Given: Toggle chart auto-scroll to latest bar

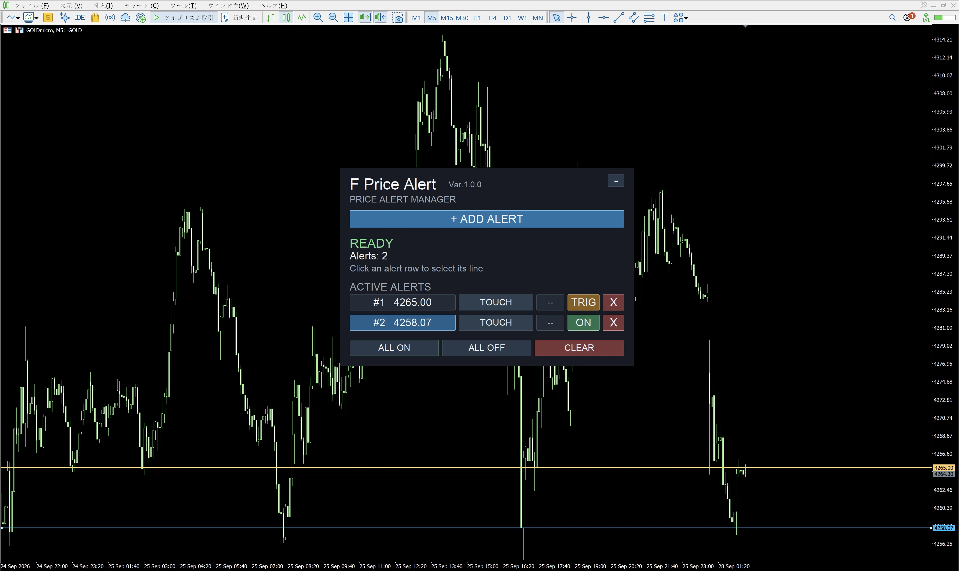Looking at the screenshot, I should [x=365, y=18].
